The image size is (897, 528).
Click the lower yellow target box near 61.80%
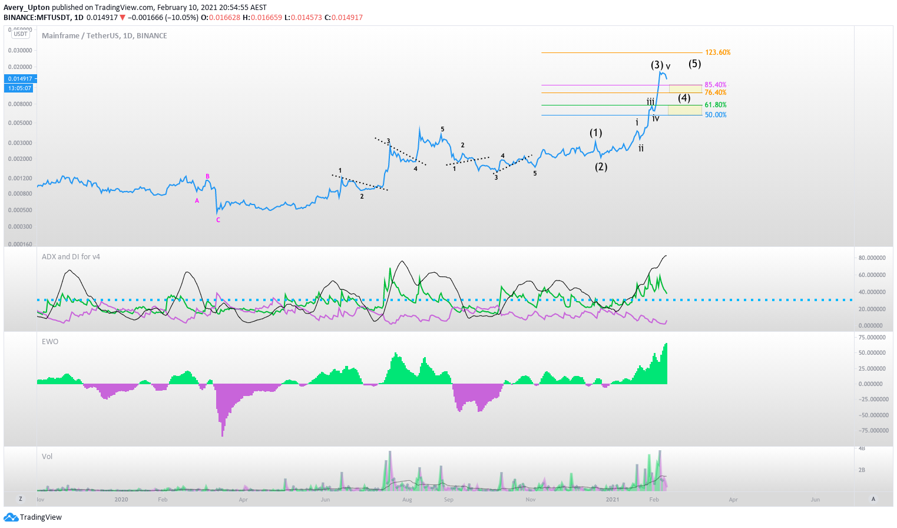click(x=685, y=110)
